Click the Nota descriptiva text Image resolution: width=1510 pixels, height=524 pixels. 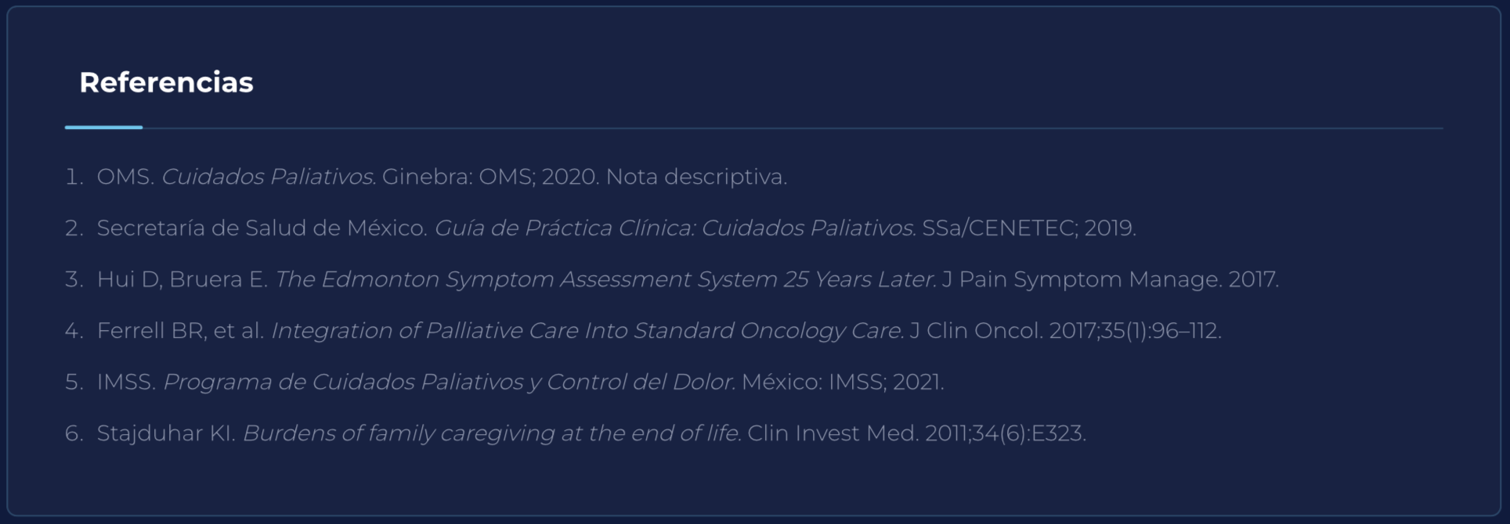click(697, 177)
